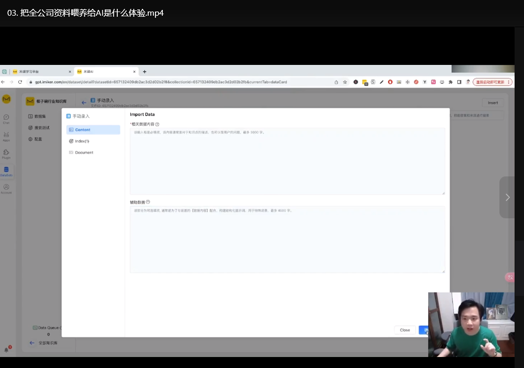Open the Plugin sidebar icon
524x368 pixels.
(6, 154)
